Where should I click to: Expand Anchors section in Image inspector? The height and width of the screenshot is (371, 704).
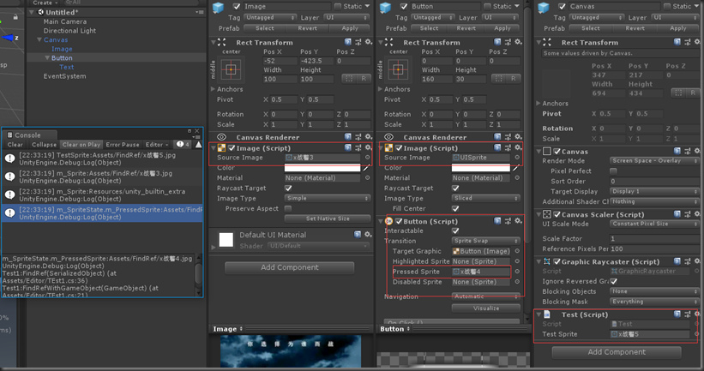tap(213, 89)
